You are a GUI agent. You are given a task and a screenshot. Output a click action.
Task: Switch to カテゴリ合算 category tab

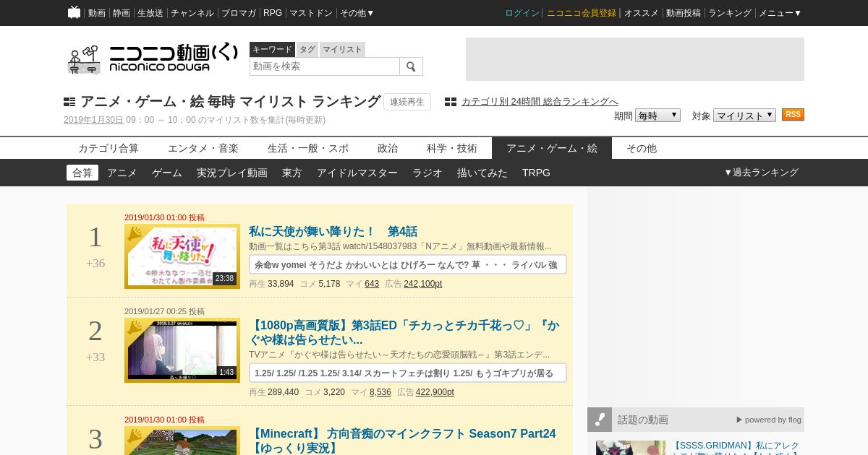click(x=109, y=148)
